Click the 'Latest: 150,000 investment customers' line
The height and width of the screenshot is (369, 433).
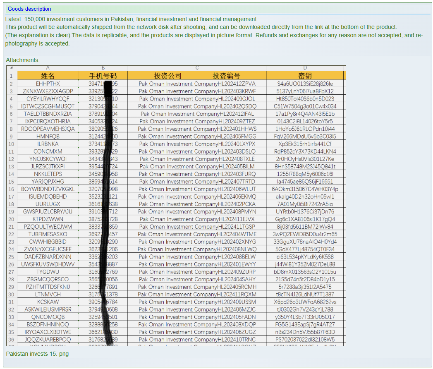tap(131, 19)
